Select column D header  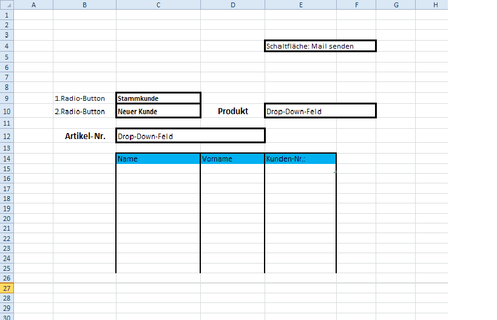coord(232,5)
